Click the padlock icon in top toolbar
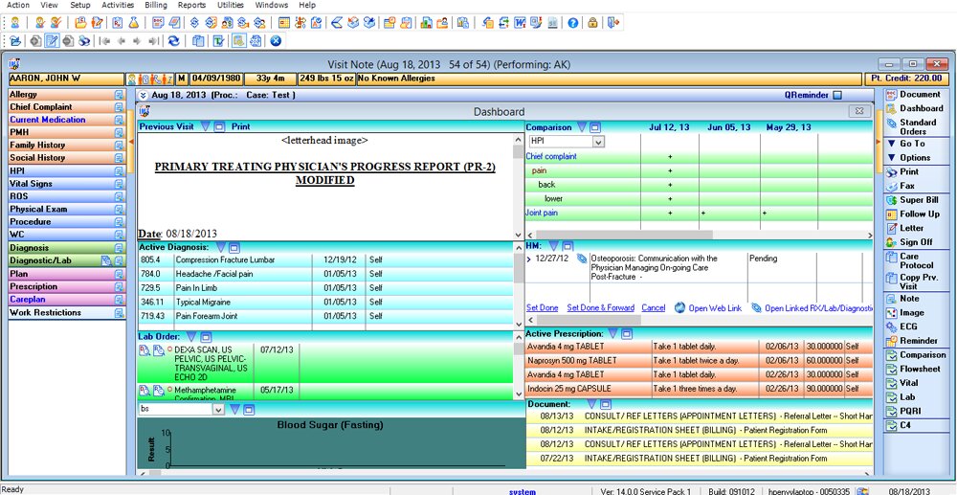The image size is (957, 495). click(593, 22)
